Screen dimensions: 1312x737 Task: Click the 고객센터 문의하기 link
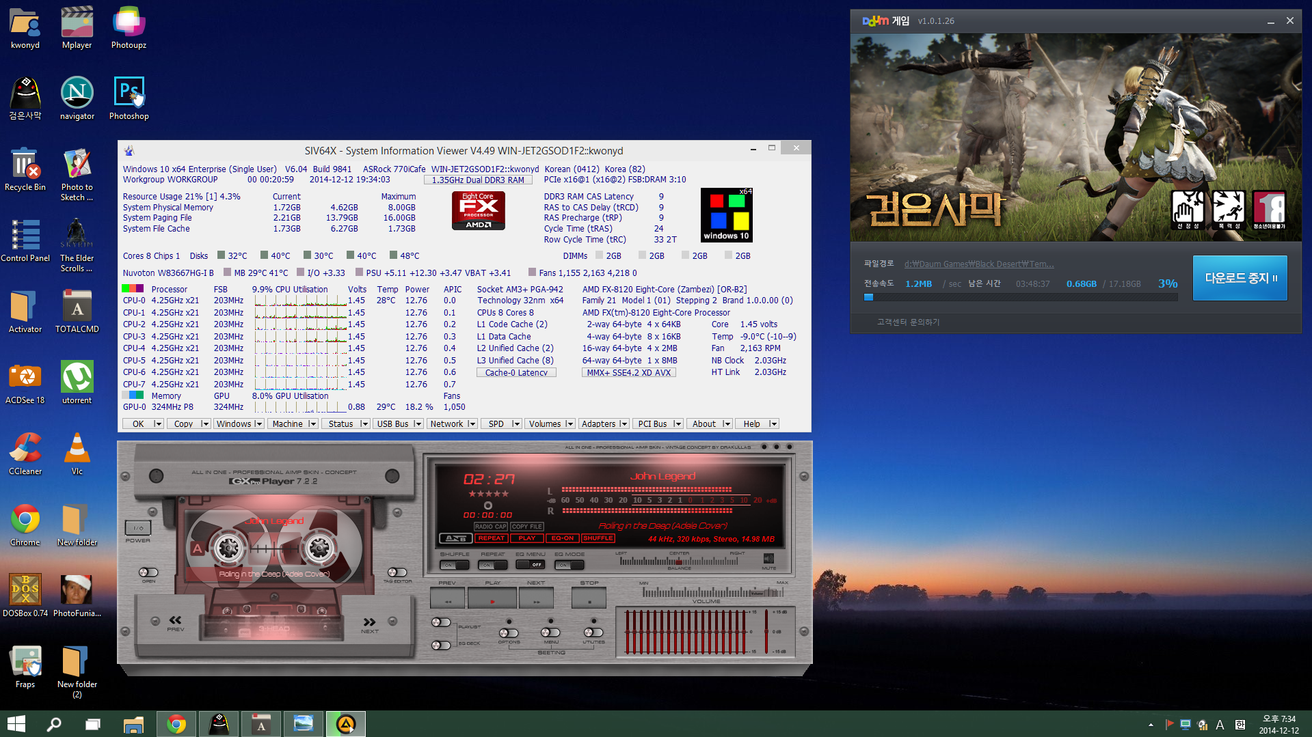pyautogui.click(x=908, y=322)
